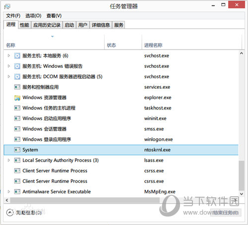Sort by the 名称 column header
Image resolution: width=248 pixels, height=225 pixels.
54,42
